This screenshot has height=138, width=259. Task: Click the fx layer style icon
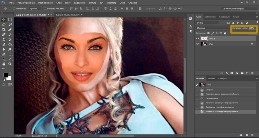[x=227, y=74]
